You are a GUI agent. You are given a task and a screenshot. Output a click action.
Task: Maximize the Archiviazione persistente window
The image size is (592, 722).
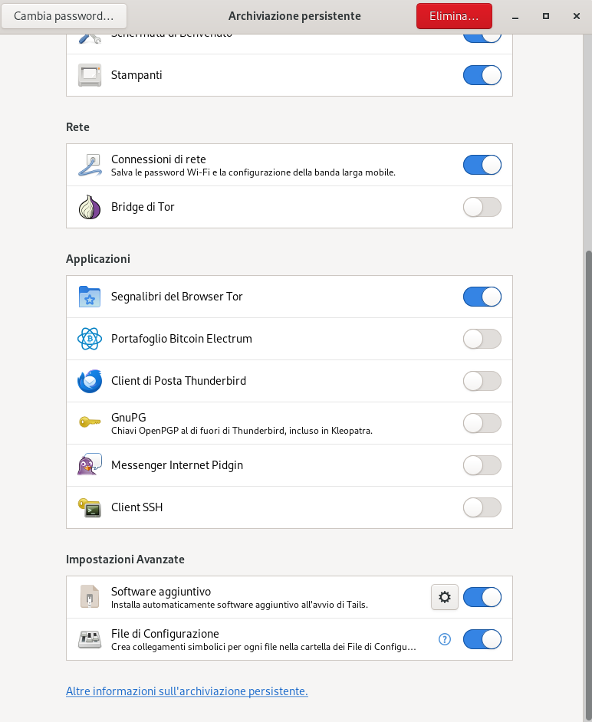tap(546, 17)
